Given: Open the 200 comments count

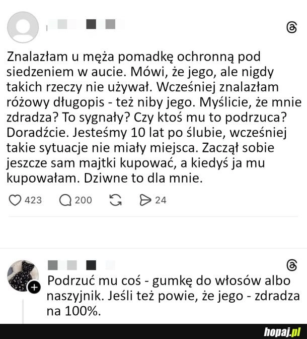Looking at the screenshot, I should (83, 200).
